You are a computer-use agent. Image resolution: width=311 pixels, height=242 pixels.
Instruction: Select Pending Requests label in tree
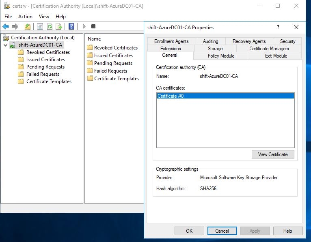45,67
